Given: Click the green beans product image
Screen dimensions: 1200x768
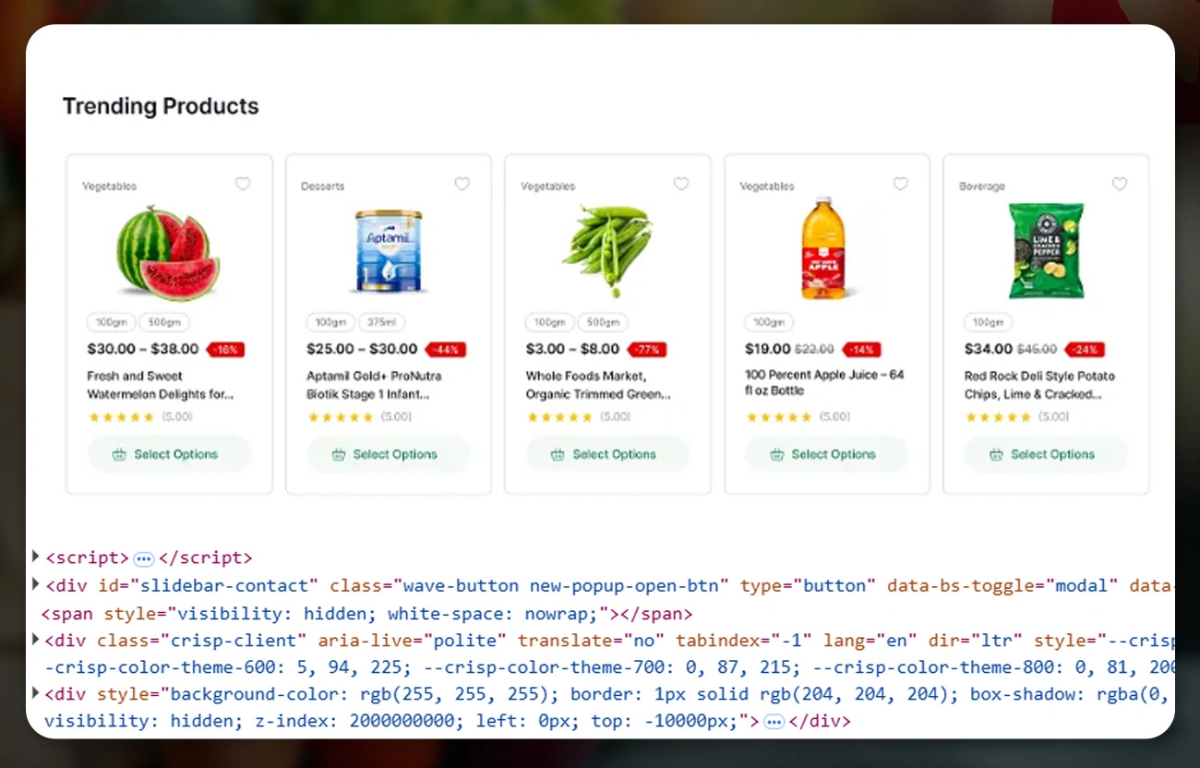Looking at the screenshot, I should pos(607,250).
